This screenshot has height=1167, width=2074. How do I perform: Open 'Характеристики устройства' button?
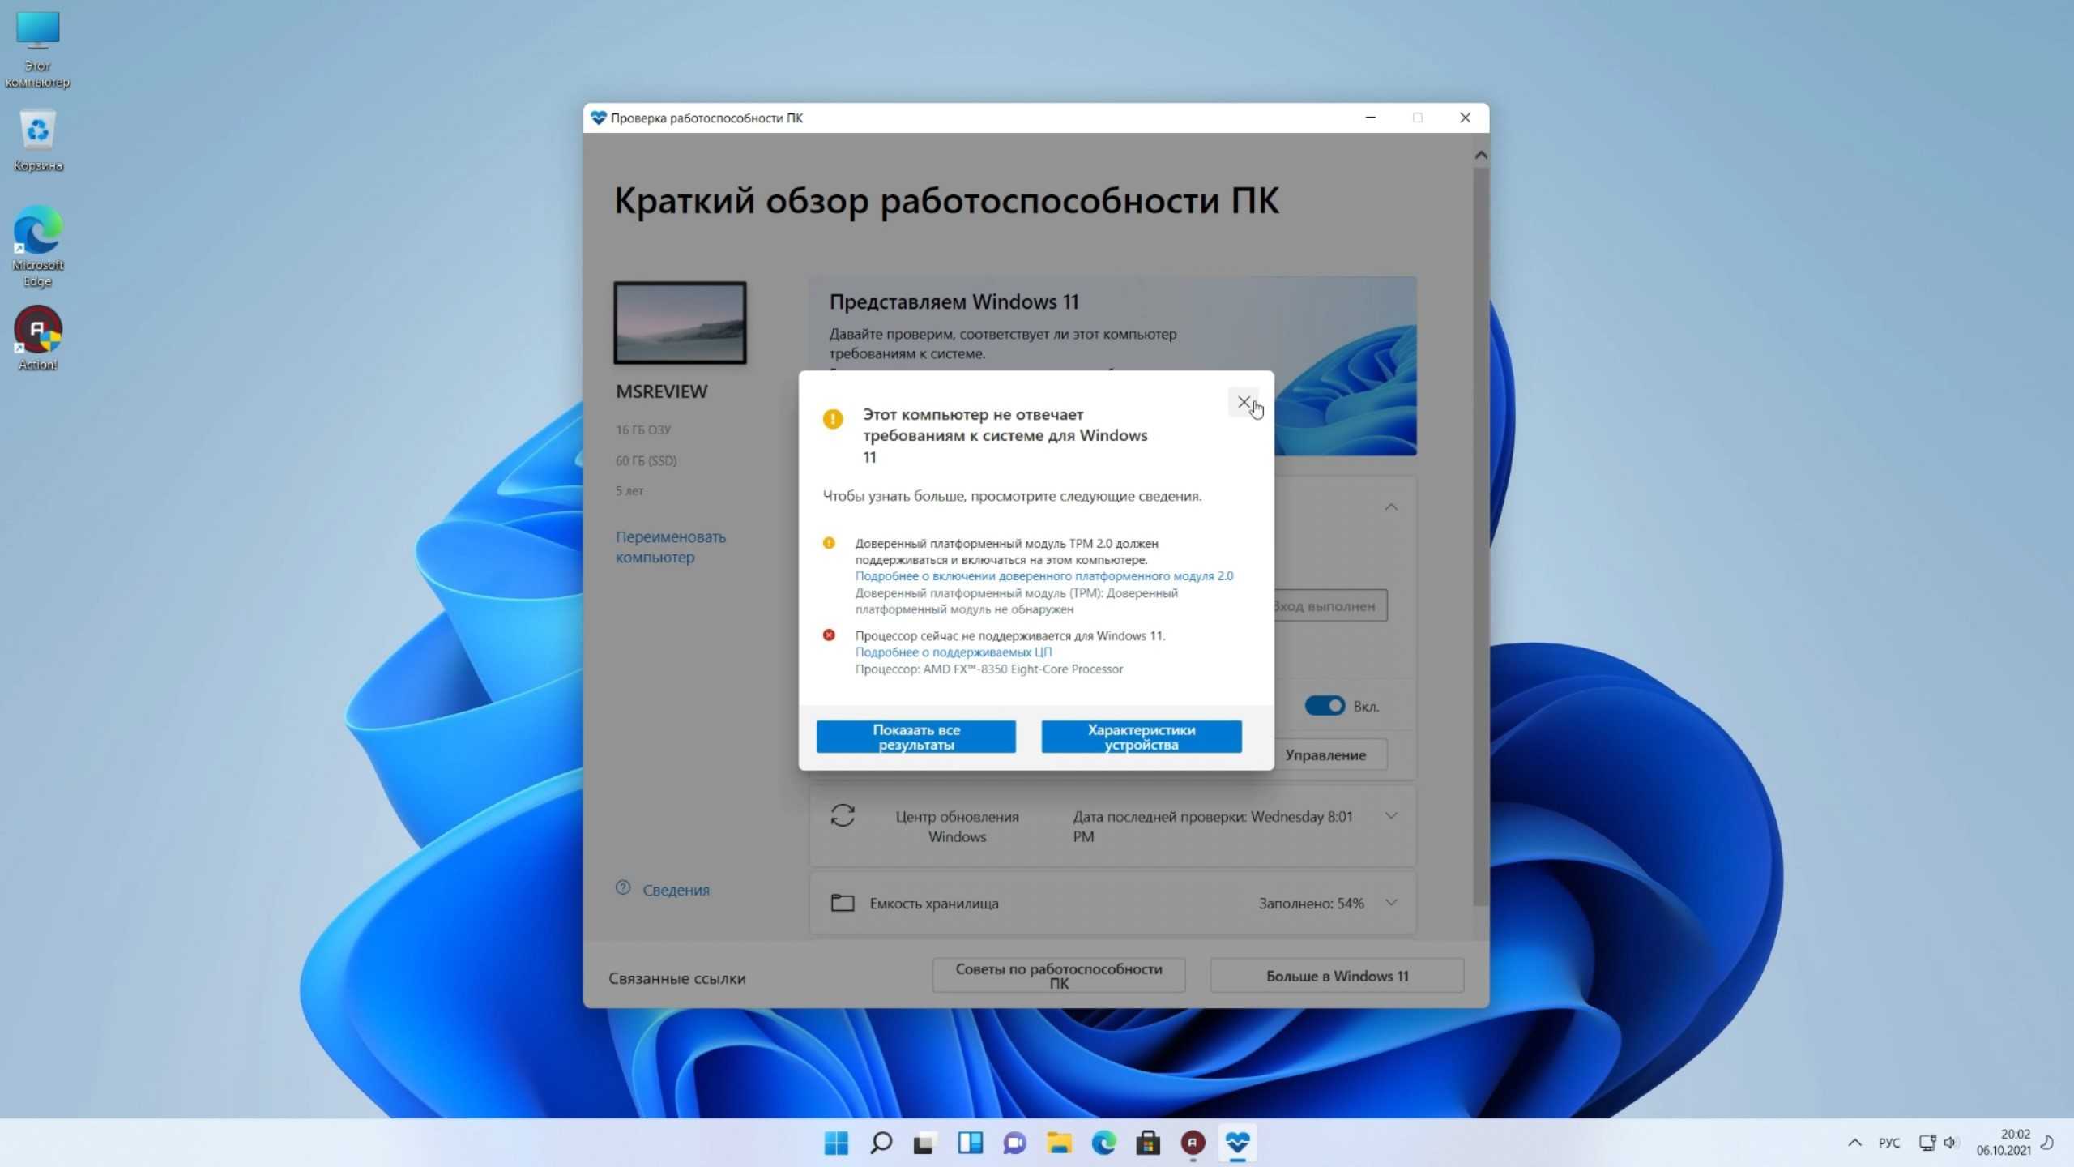click(x=1141, y=737)
